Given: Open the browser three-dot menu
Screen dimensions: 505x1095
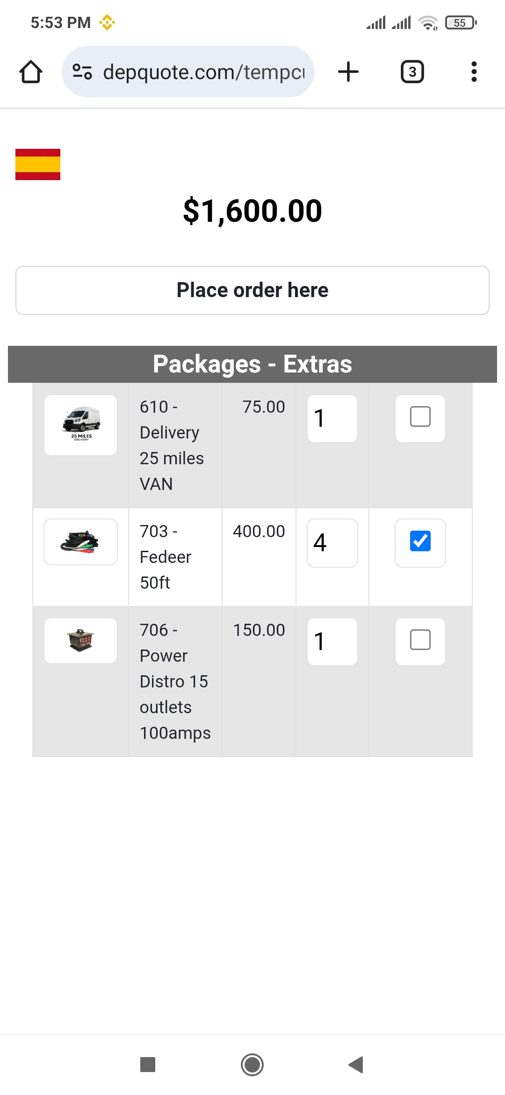Looking at the screenshot, I should 474,72.
